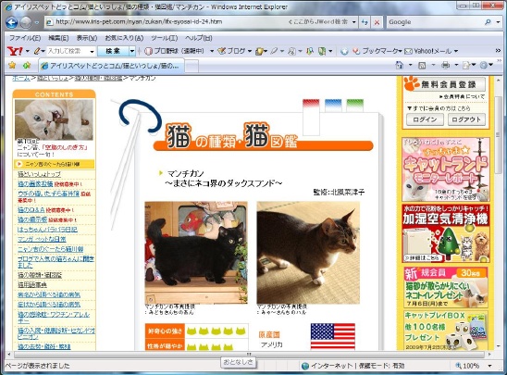The image size is (507, 375).
Task: Click the Google search magnifier icon
Action: pos(488,22)
